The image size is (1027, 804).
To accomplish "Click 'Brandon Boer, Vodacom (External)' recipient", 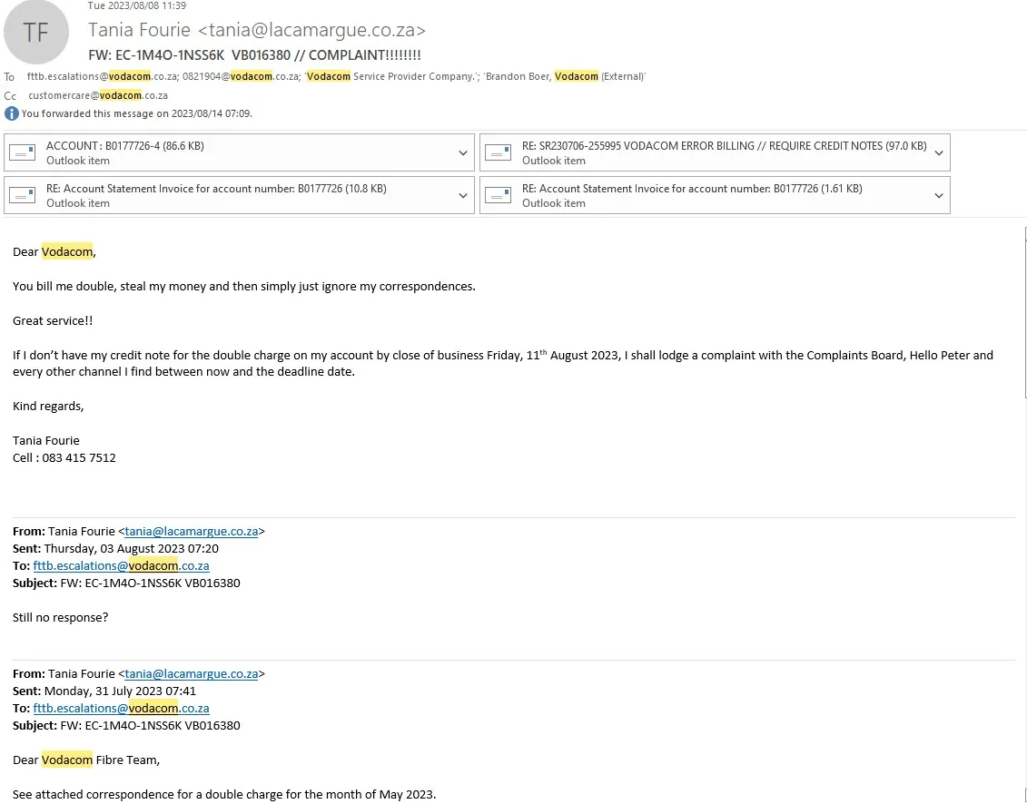I will point(565,77).
